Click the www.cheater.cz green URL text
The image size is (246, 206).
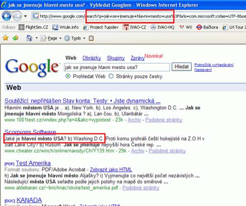[x=59, y=151]
